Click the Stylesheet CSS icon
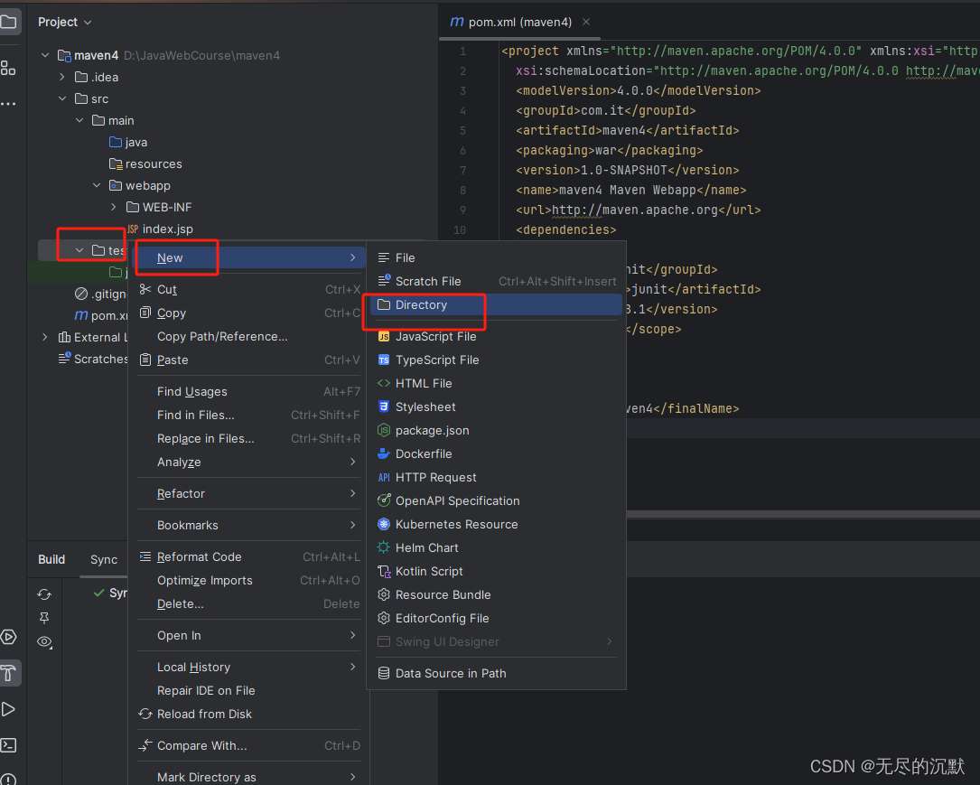 click(x=384, y=407)
